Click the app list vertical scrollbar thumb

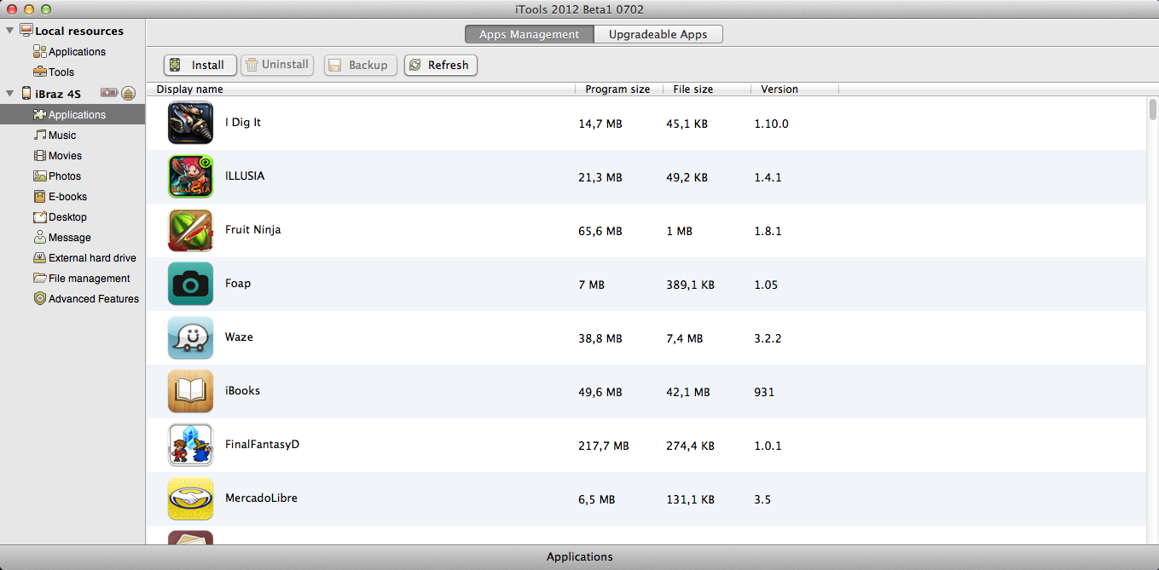pos(1152,109)
